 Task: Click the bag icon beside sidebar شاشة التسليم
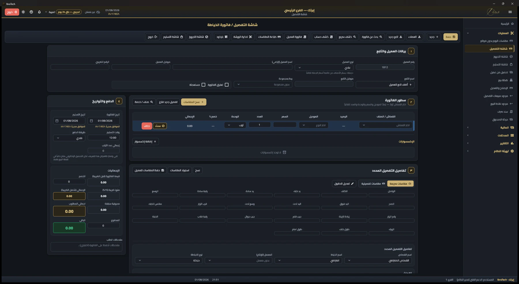[511, 64]
